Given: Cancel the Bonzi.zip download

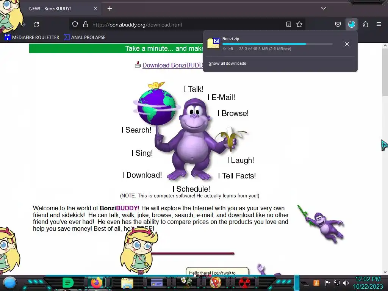Looking at the screenshot, I should coord(347,44).
